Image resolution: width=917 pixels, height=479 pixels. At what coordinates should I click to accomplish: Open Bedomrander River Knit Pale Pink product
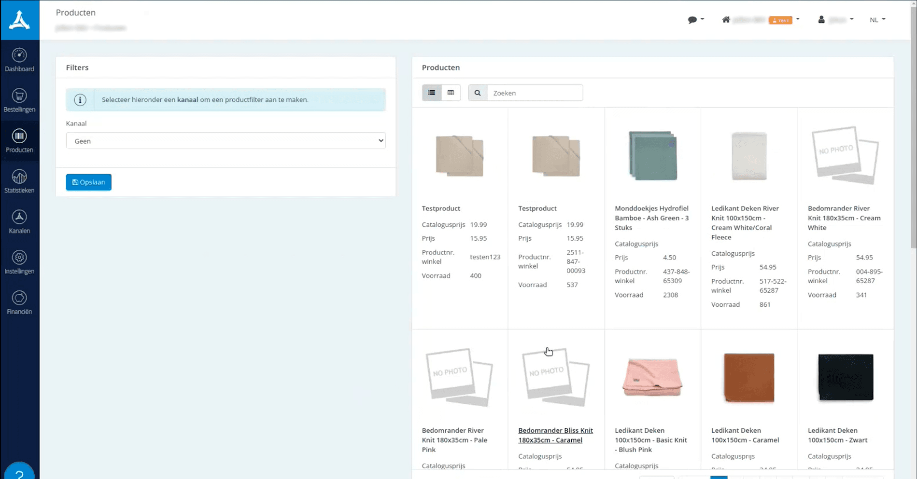pos(454,440)
